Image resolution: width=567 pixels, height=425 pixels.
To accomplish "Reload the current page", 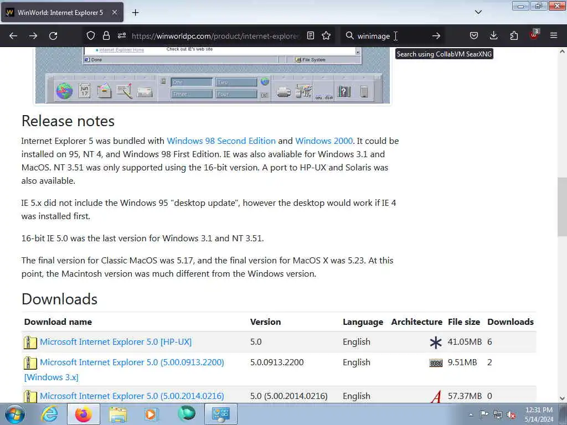I will (x=53, y=36).
